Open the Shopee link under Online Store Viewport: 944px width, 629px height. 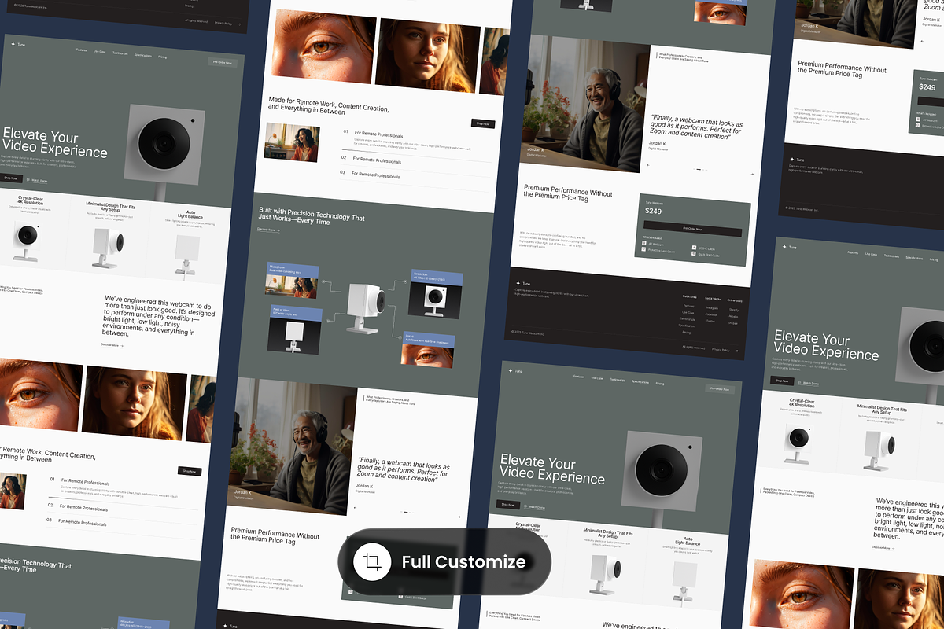point(733,323)
